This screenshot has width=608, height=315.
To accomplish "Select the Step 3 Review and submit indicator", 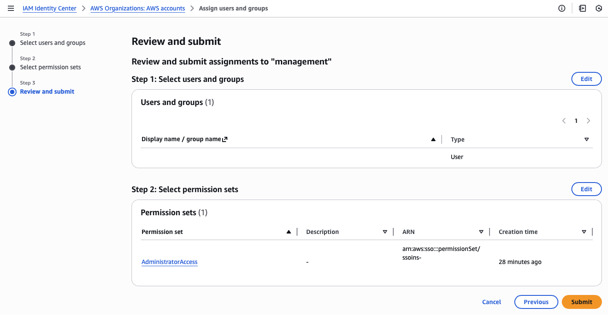I will 12,91.
